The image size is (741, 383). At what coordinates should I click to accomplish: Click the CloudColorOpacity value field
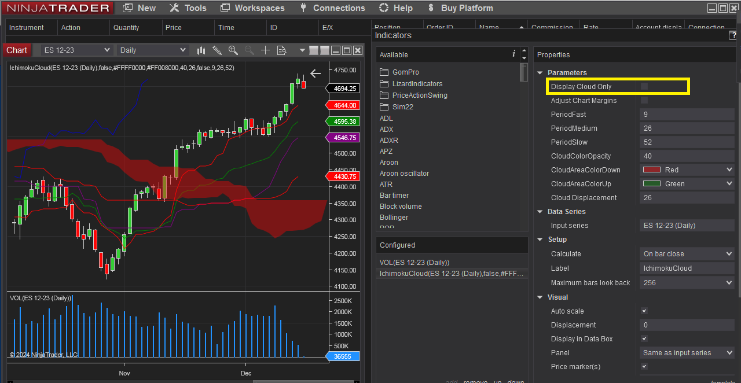[687, 156]
